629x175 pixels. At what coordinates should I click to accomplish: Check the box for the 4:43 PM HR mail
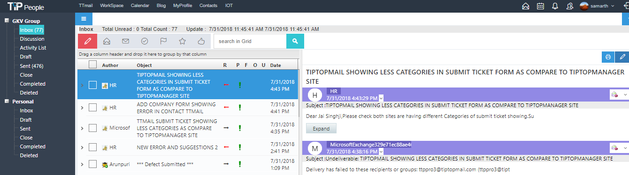(x=93, y=85)
